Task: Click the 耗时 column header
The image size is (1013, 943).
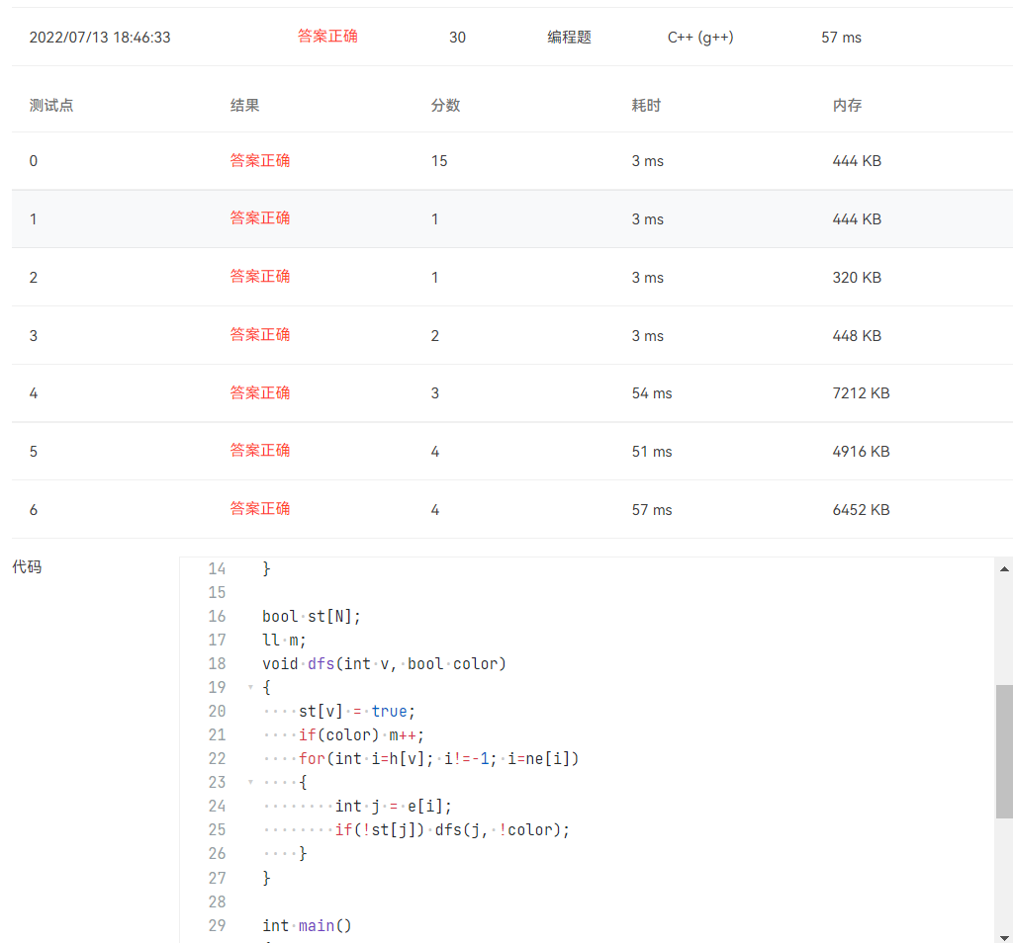Action: (x=646, y=105)
